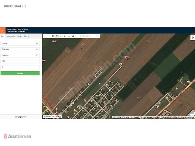Switch to the Yapımdız ha tab
This screenshot has height=146, width=195.
11,36
